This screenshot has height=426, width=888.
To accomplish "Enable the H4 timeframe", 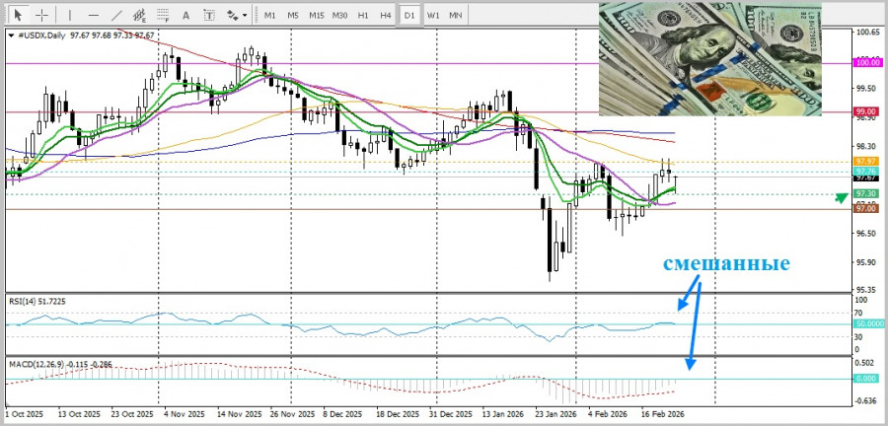I will tap(384, 15).
